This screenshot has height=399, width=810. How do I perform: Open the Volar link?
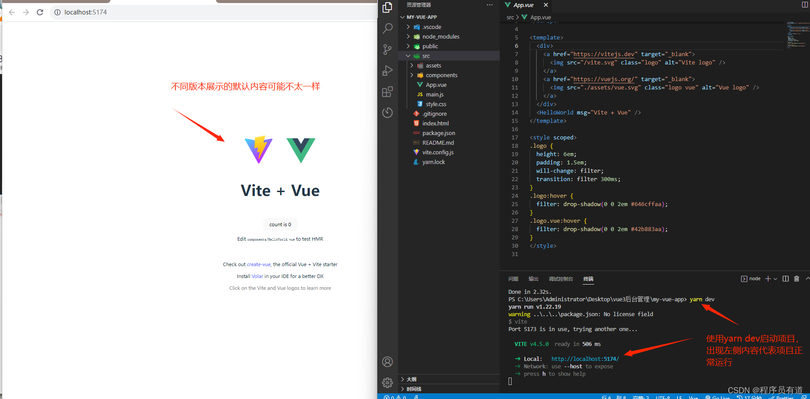[257, 276]
